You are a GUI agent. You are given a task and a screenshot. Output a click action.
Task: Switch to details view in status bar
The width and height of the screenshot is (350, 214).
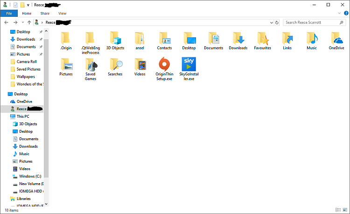tap(338, 210)
